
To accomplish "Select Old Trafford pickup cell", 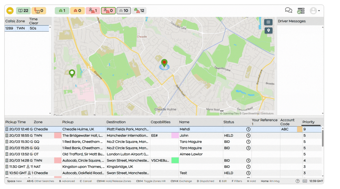I will [84, 154].
